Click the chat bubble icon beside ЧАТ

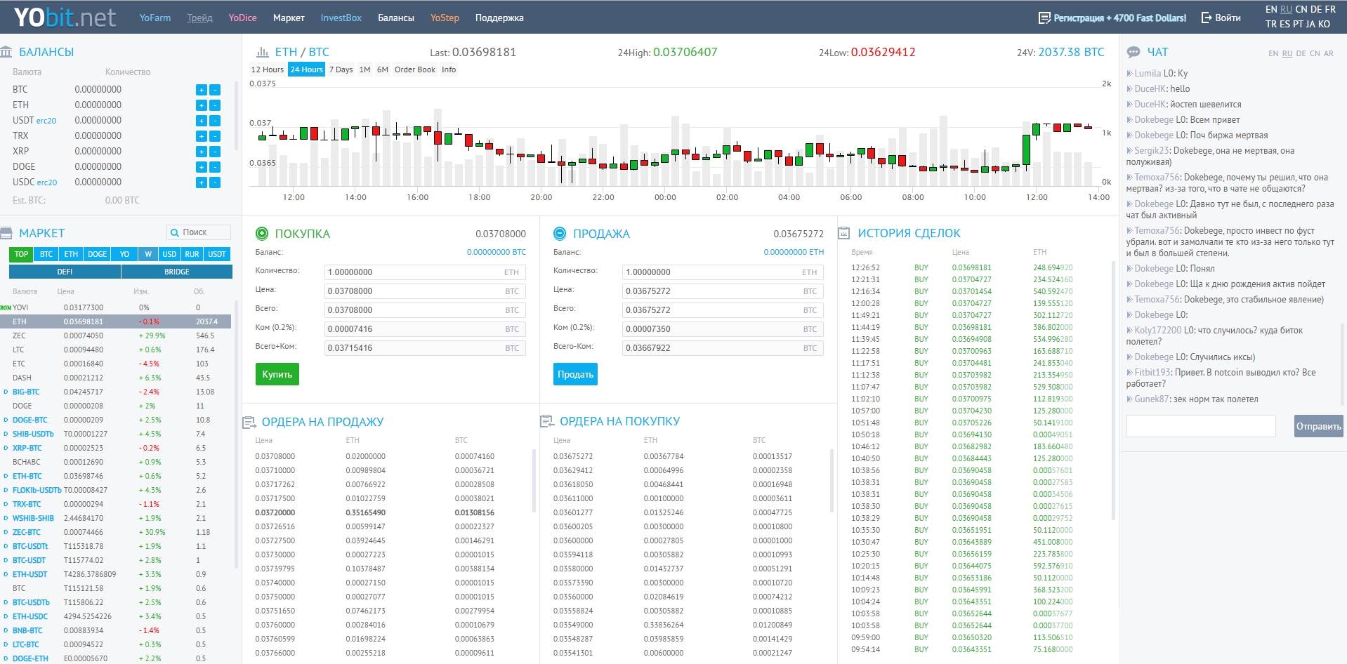click(1134, 52)
